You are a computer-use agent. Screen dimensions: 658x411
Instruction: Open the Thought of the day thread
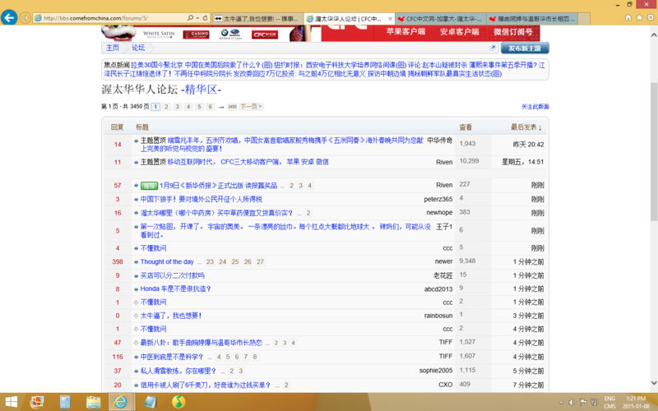167,261
